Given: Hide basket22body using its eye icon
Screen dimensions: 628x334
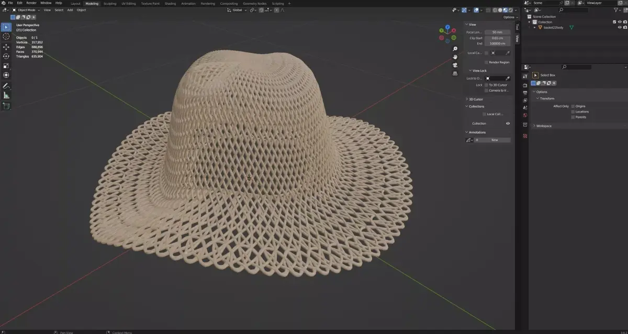Looking at the screenshot, I should pyautogui.click(x=620, y=27).
